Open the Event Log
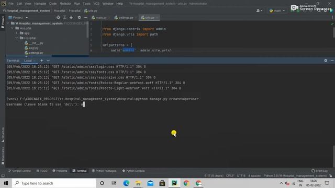 click(x=320, y=171)
